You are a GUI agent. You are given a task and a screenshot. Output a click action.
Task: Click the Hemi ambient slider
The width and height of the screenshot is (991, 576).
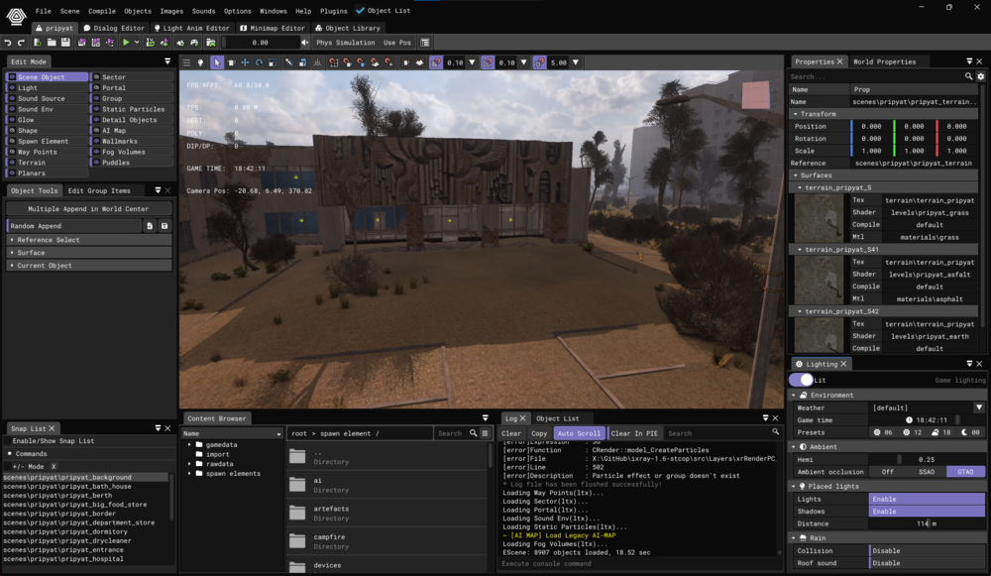tap(927, 460)
